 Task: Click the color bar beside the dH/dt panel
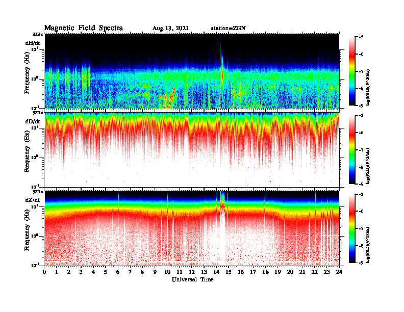pyautogui.click(x=352, y=71)
